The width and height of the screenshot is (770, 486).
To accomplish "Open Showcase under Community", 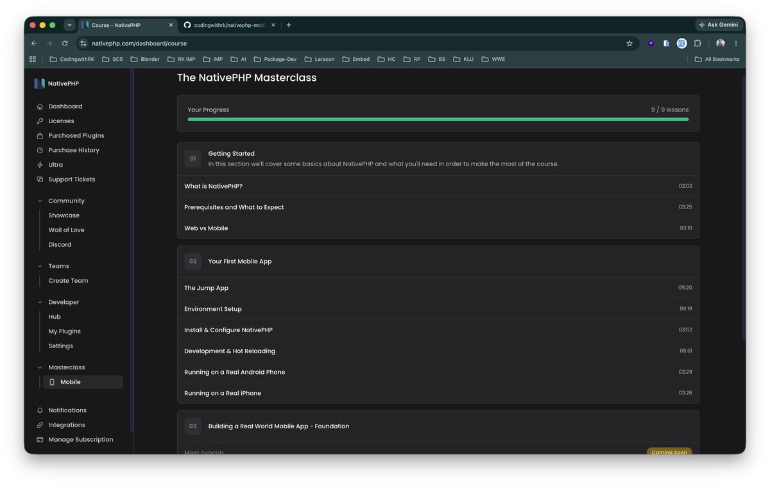I will [x=64, y=215].
